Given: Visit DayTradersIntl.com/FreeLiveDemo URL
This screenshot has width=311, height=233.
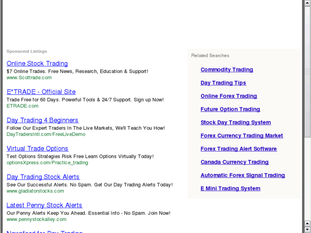Looking at the screenshot, I should pyautogui.click(x=46, y=134).
